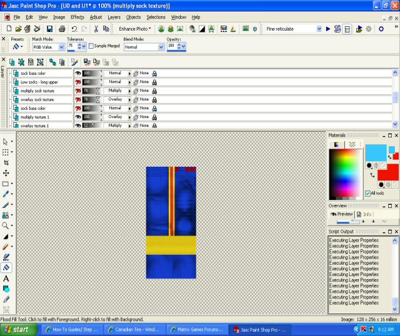Image resolution: width=400 pixels, height=336 pixels.
Task: Enable the Sample Merged checkbox
Action: coord(91,46)
